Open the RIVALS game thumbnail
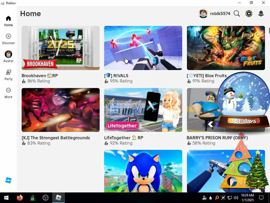 click(x=143, y=48)
